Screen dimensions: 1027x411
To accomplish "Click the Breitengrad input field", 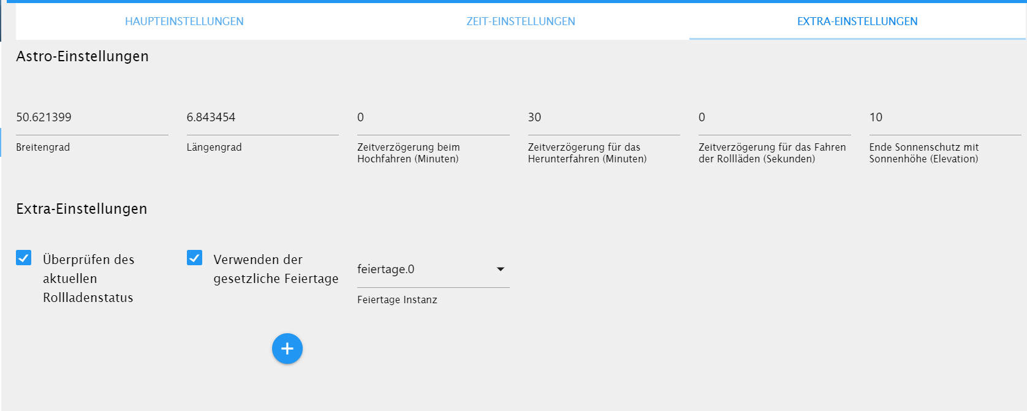I will tap(92, 118).
